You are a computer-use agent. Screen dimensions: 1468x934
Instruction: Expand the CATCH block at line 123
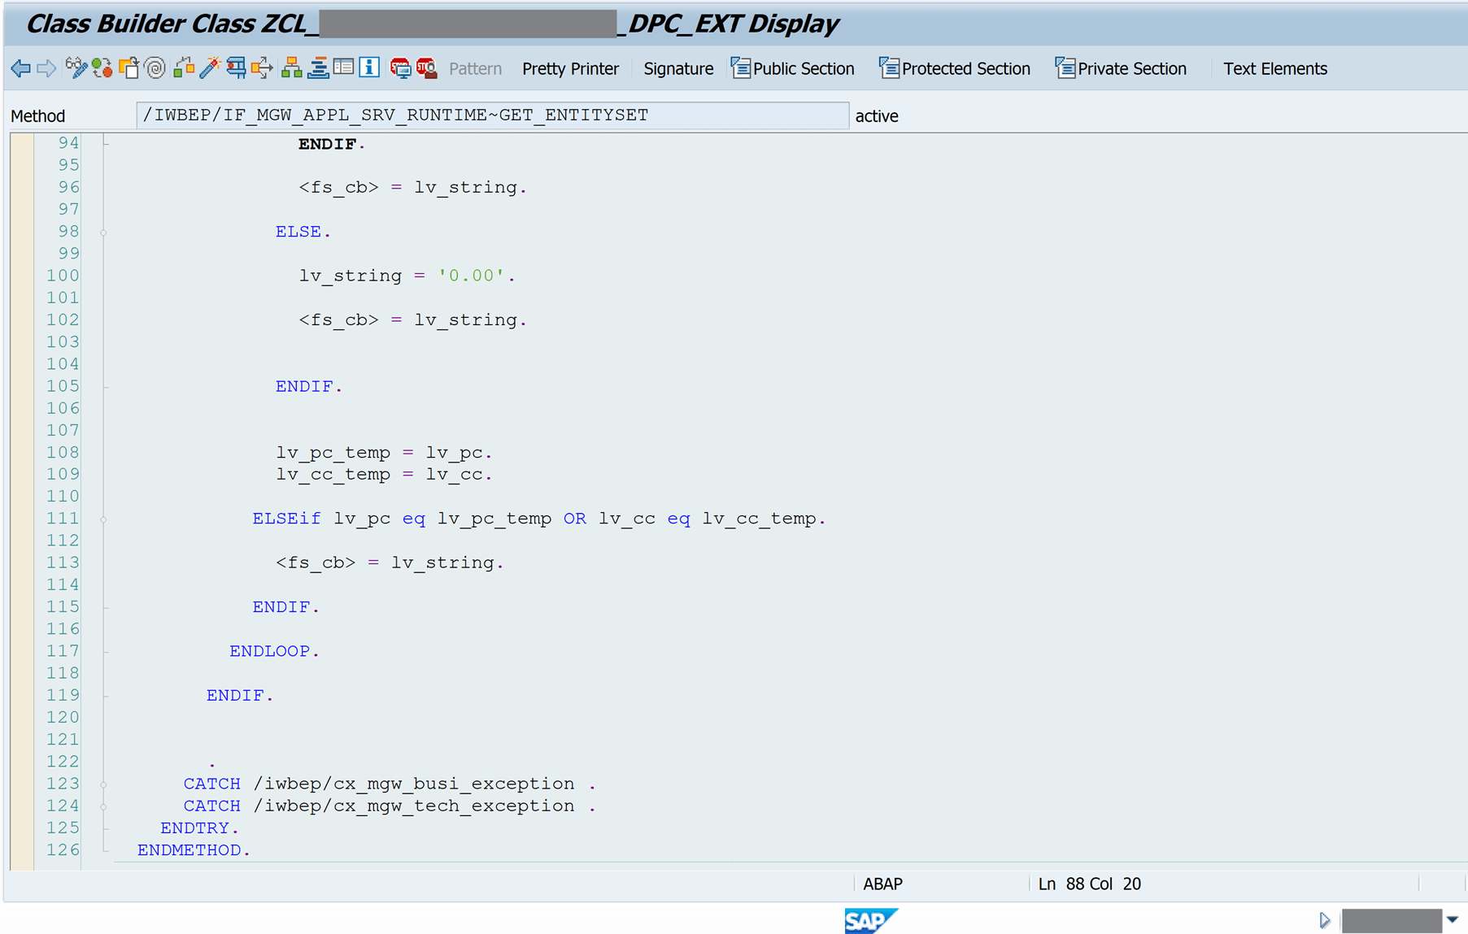pyautogui.click(x=104, y=783)
